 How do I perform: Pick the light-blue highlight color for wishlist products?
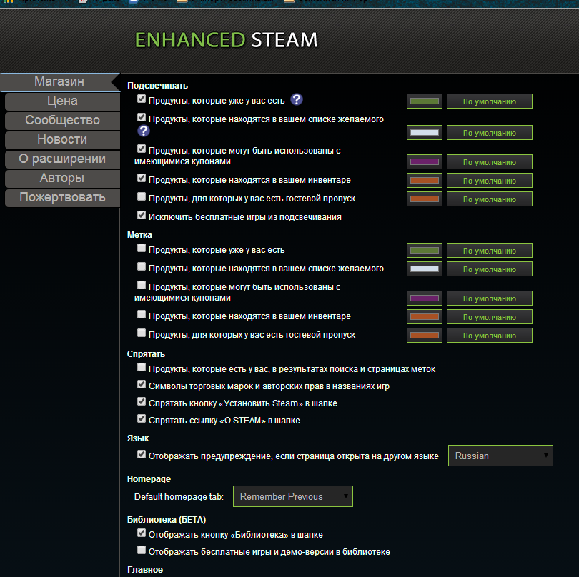click(425, 132)
